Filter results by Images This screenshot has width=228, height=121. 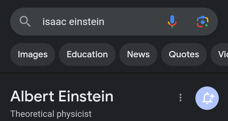[x=33, y=54]
